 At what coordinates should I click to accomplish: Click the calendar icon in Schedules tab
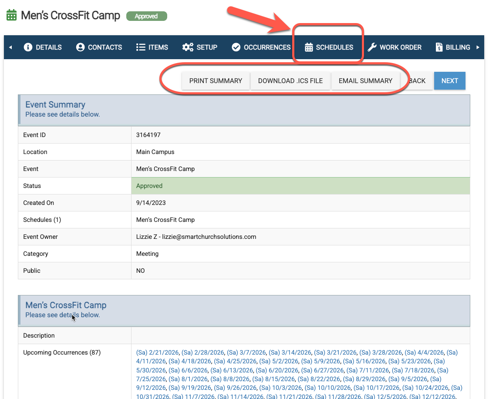pos(309,47)
